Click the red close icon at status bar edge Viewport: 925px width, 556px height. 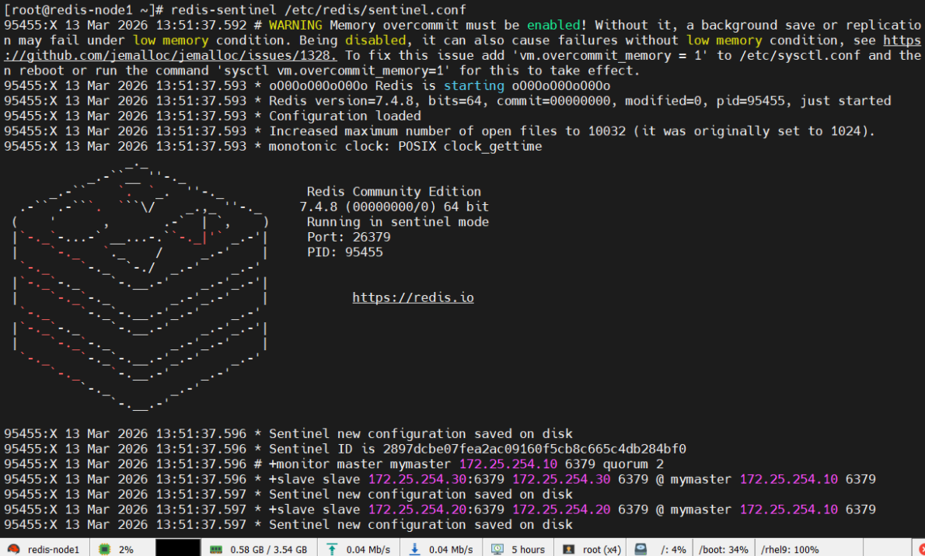click(921, 550)
